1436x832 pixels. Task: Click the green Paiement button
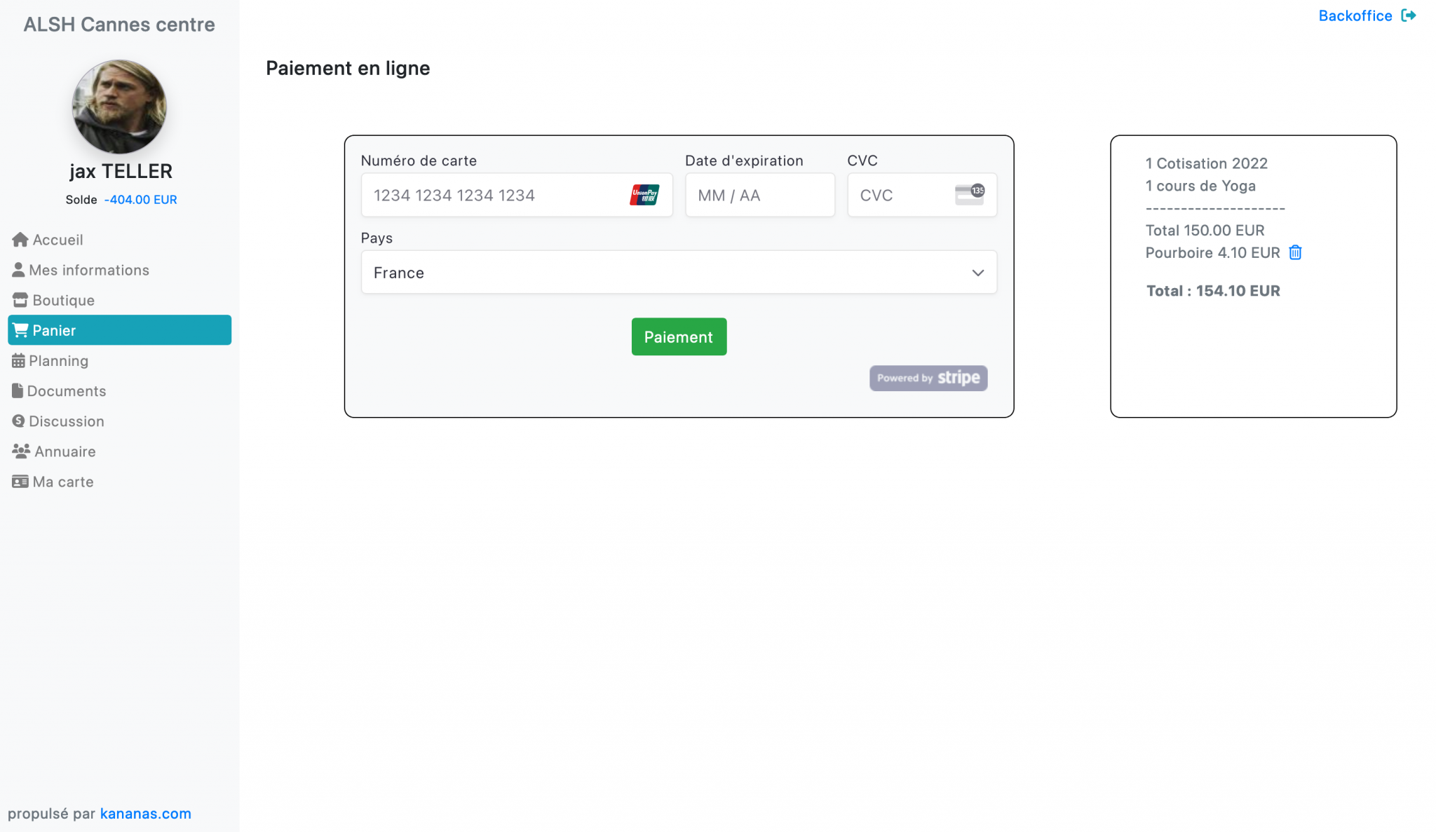coord(678,336)
